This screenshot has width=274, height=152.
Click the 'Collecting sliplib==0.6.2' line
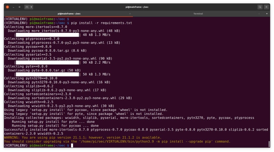29,86
